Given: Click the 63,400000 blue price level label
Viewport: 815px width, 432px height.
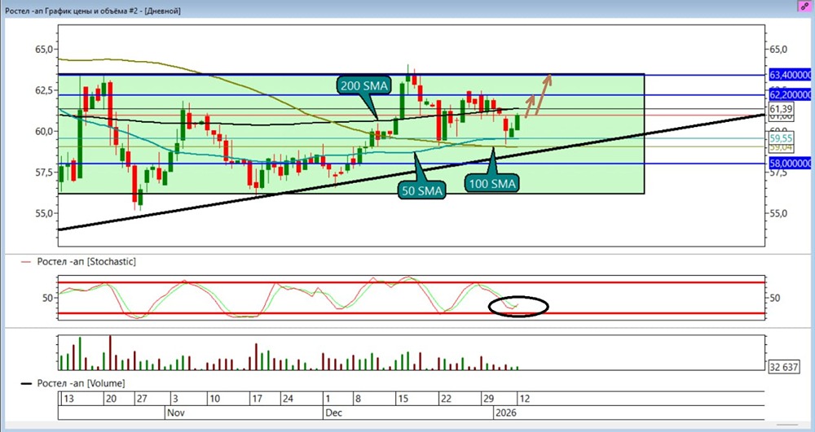Looking at the screenshot, I should [x=791, y=75].
